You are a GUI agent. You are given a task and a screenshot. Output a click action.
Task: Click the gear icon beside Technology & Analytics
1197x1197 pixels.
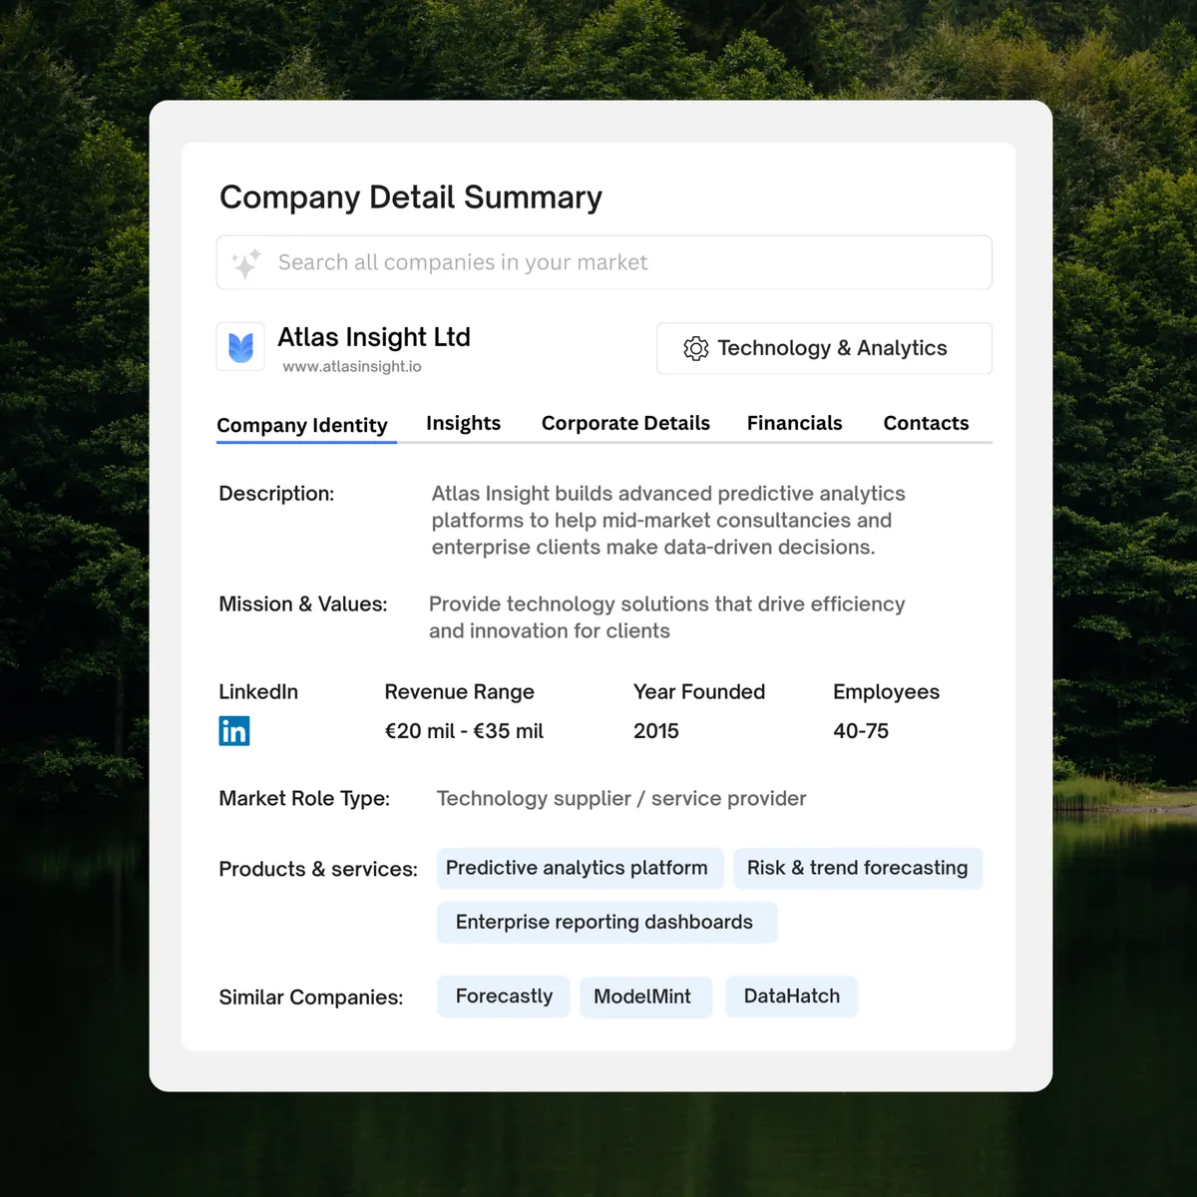(695, 348)
